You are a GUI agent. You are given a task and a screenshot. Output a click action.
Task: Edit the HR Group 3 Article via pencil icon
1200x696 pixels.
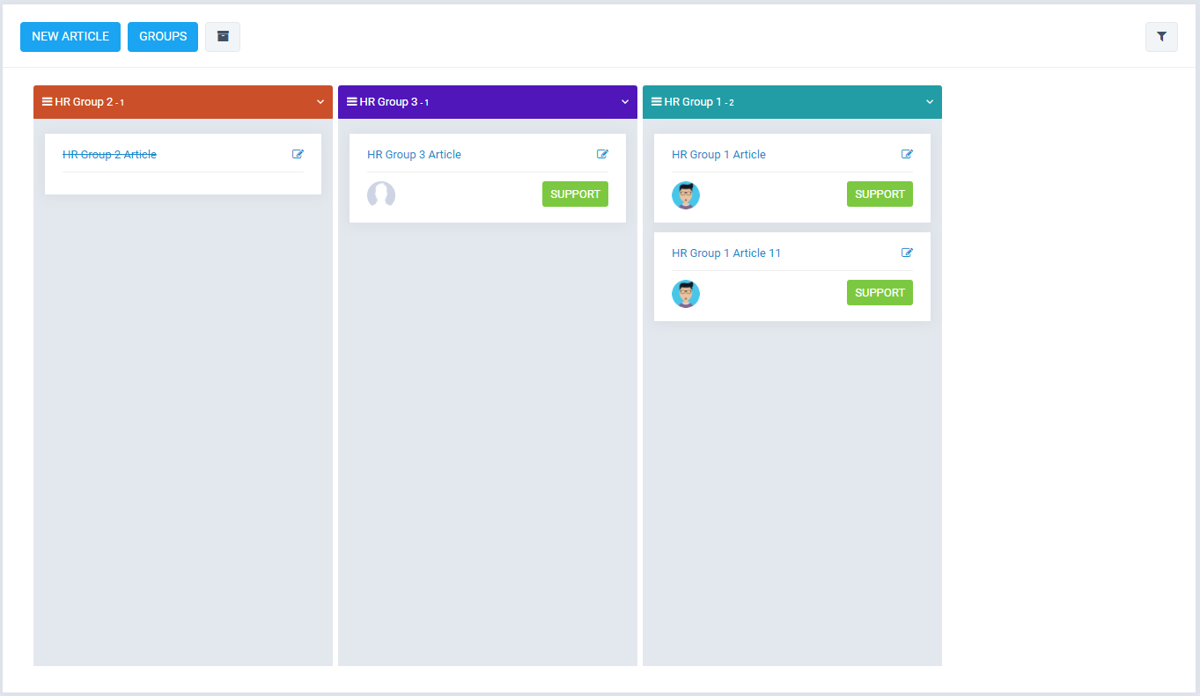click(602, 153)
